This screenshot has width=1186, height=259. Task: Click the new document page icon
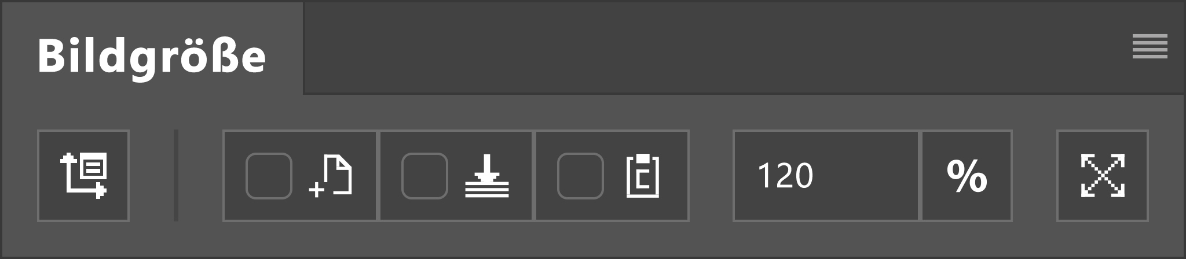click(331, 176)
